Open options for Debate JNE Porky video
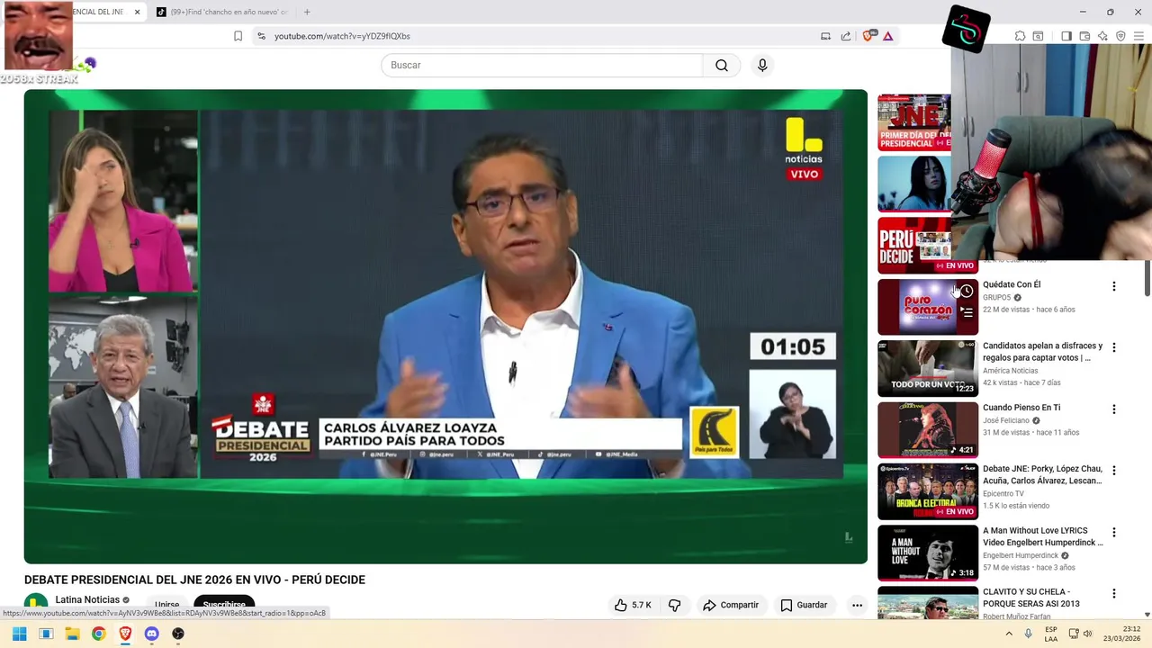 (1113, 471)
